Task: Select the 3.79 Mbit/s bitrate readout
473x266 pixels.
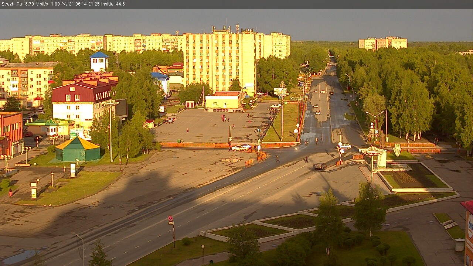Action: pyautogui.click(x=37, y=4)
